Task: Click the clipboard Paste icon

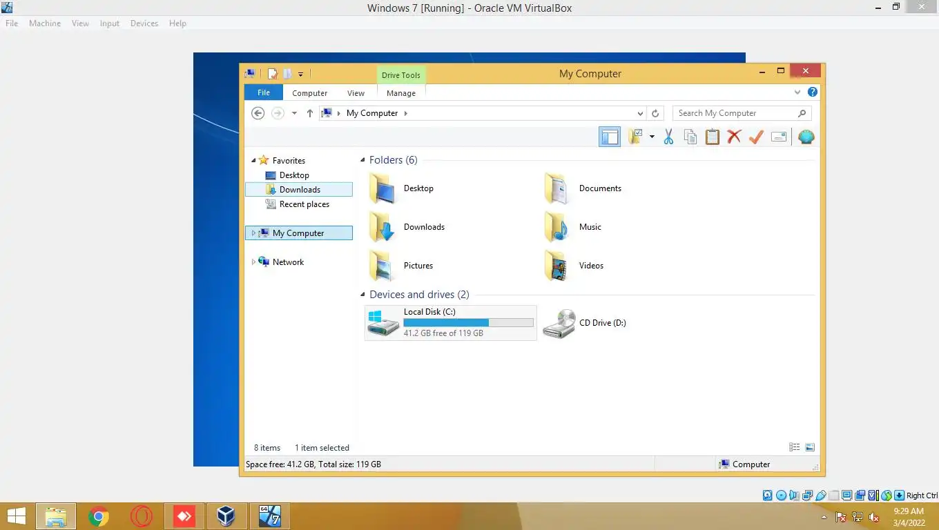Action: point(713,137)
